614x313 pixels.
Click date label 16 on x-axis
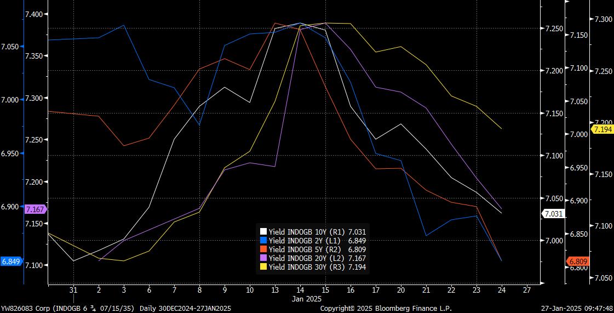(351, 291)
